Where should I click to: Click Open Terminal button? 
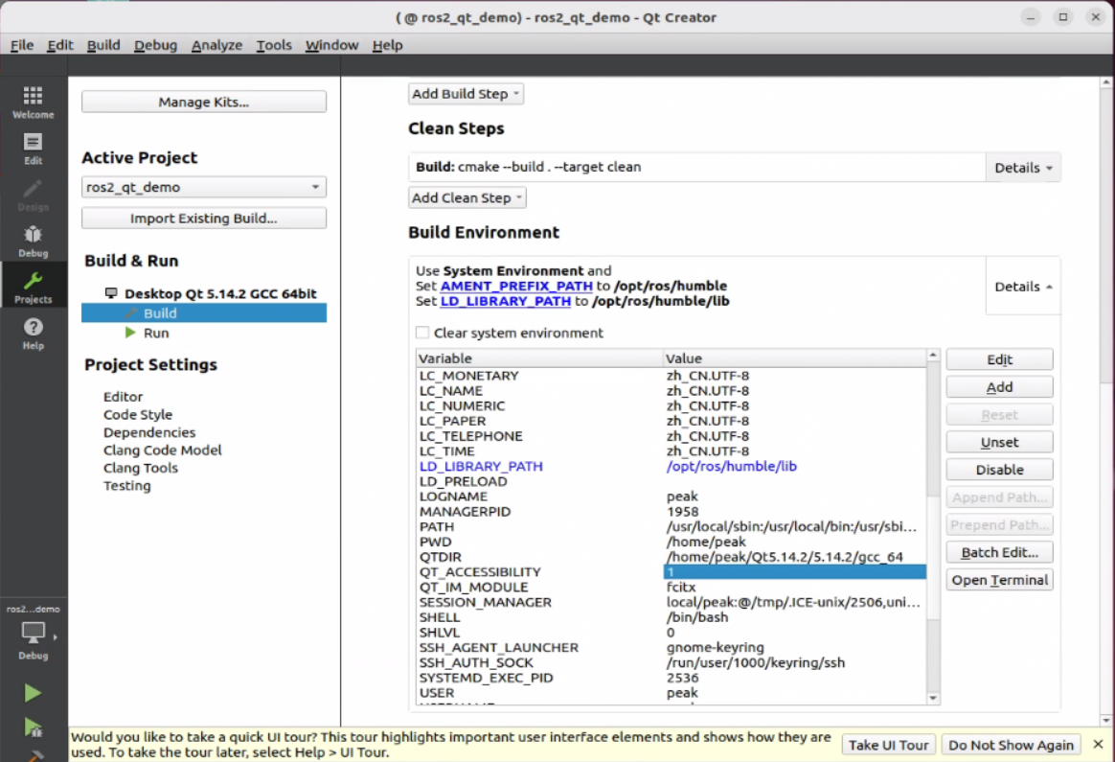pyautogui.click(x=999, y=580)
